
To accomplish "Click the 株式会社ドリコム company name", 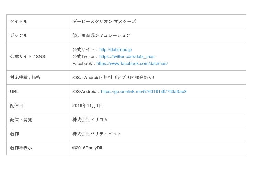I will click(x=90, y=120).
